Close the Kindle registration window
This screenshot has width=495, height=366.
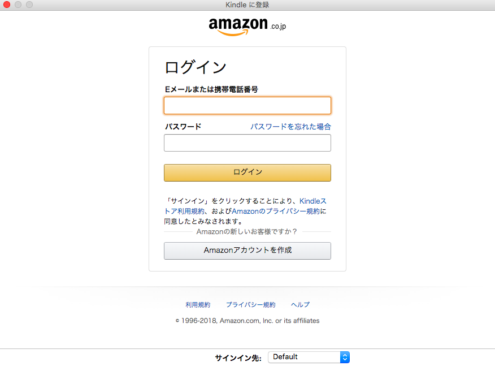click(7, 5)
